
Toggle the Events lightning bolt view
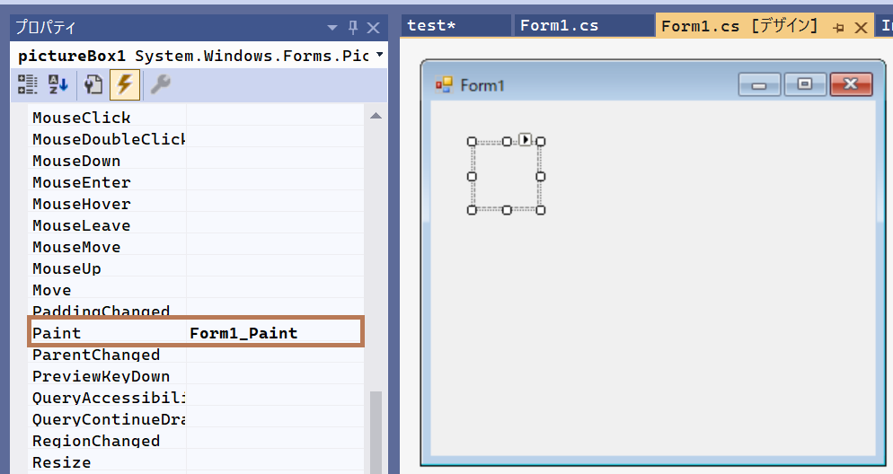coord(125,84)
